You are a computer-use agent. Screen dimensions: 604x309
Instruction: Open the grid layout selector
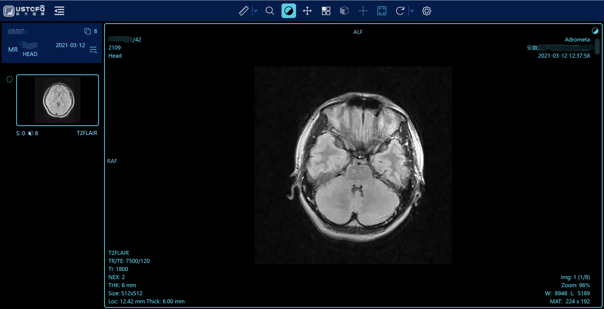pos(326,11)
